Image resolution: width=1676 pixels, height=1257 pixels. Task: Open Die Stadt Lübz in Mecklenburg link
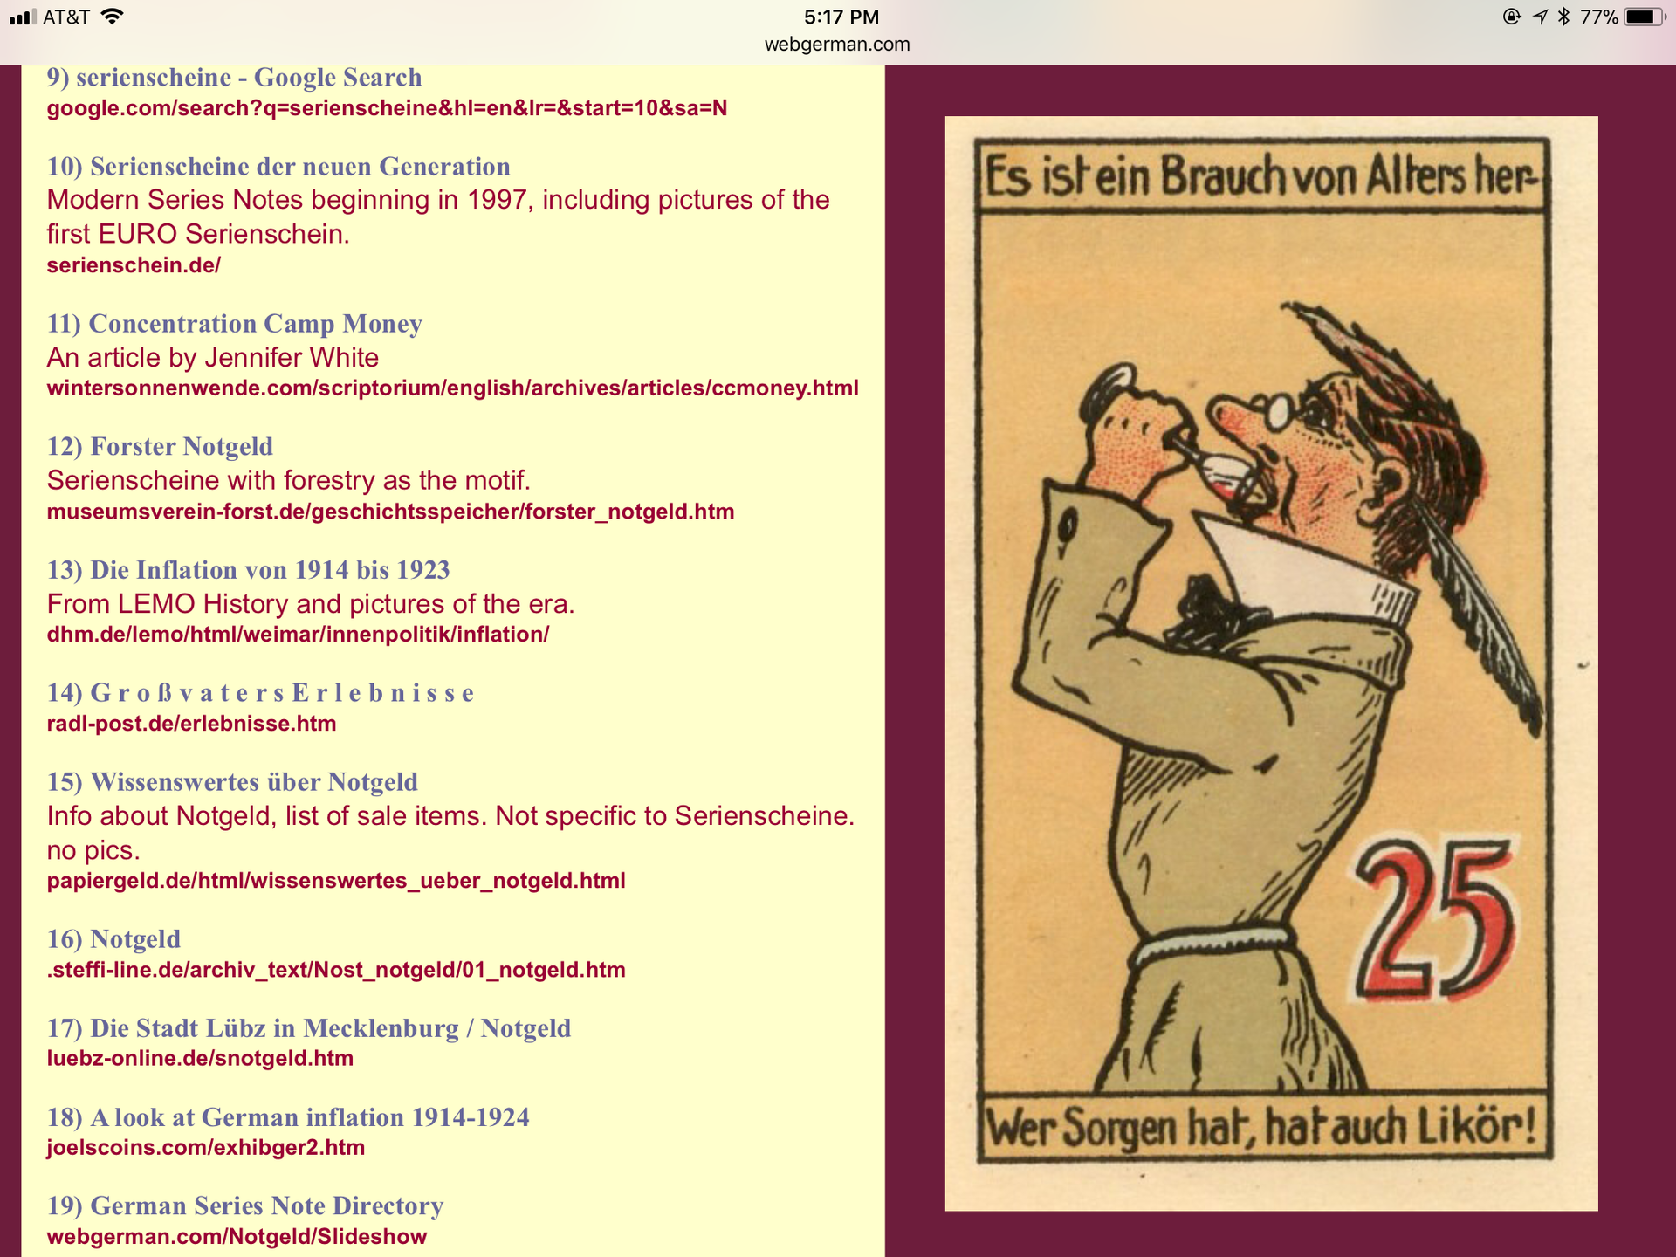pos(309,1028)
